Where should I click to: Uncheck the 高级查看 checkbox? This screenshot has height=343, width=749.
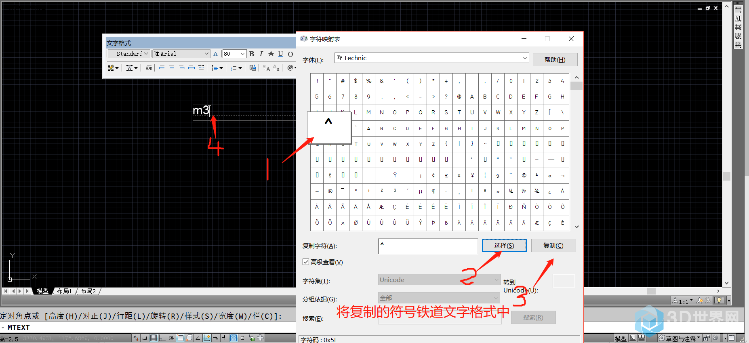click(x=306, y=262)
